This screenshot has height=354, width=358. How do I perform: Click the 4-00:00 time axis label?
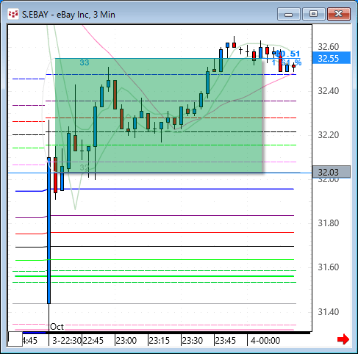pos(265,341)
